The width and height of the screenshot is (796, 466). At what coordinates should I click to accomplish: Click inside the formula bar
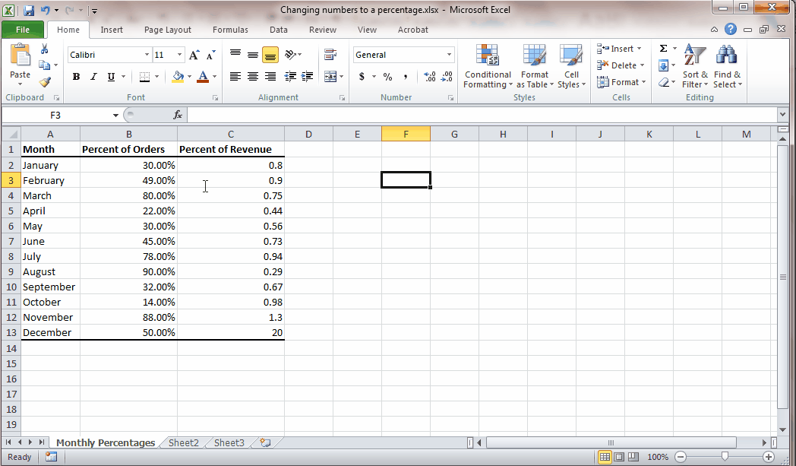click(x=304, y=115)
